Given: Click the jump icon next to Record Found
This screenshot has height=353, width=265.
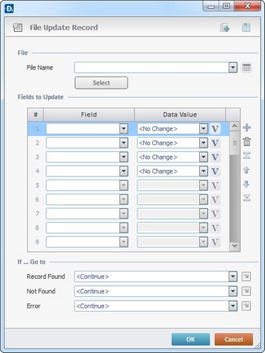Looking at the screenshot, I should pyautogui.click(x=246, y=276).
